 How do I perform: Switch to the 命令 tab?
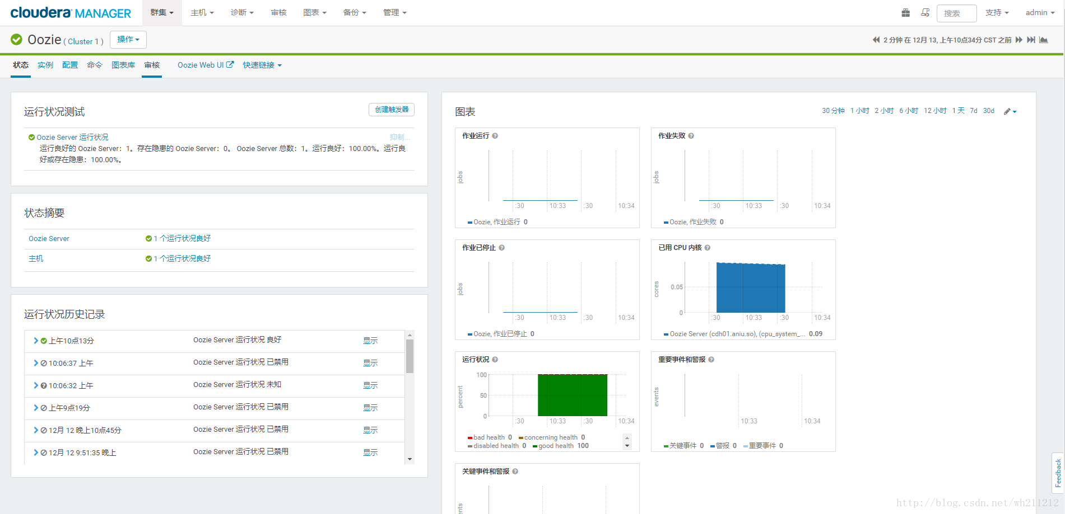tap(95, 65)
